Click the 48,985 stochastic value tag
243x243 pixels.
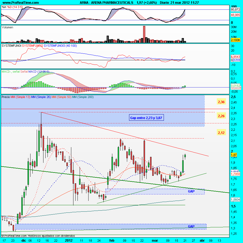[235, 15]
